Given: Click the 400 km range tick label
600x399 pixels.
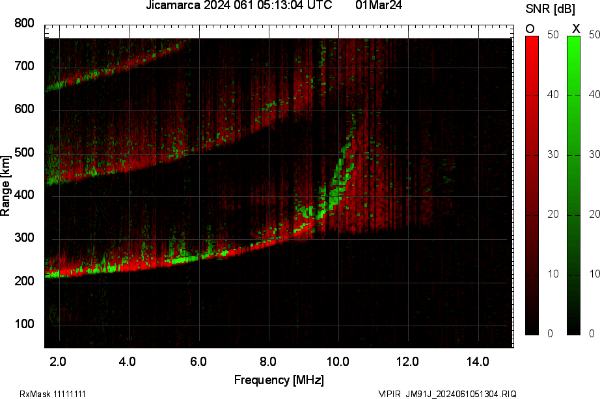Looking at the screenshot, I should [24, 195].
